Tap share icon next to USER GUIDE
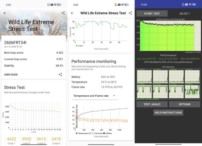Screen dimensions: 202x146 click(60, 75)
